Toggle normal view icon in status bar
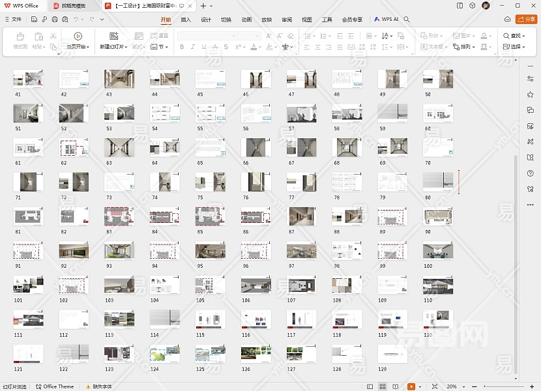Screen dimensions: 541x391 click(370, 386)
